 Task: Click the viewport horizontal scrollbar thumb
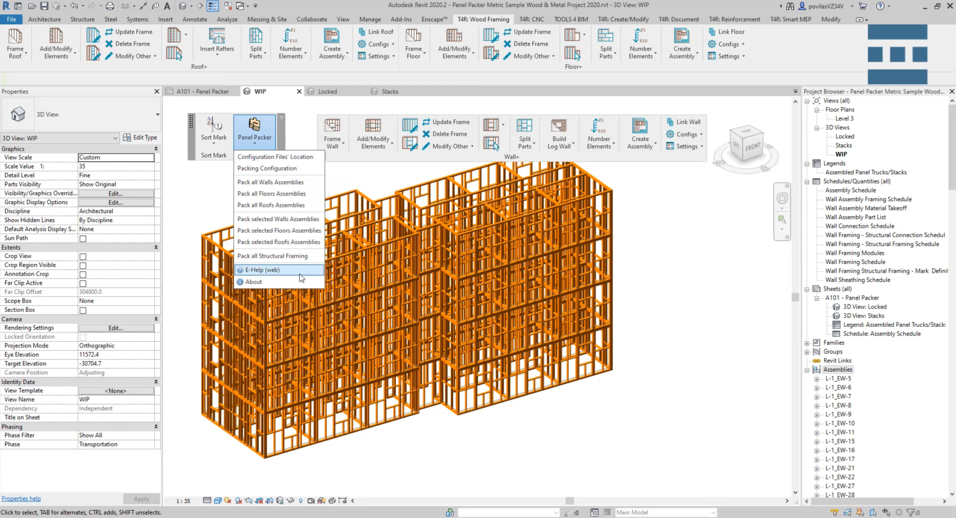[569, 501]
